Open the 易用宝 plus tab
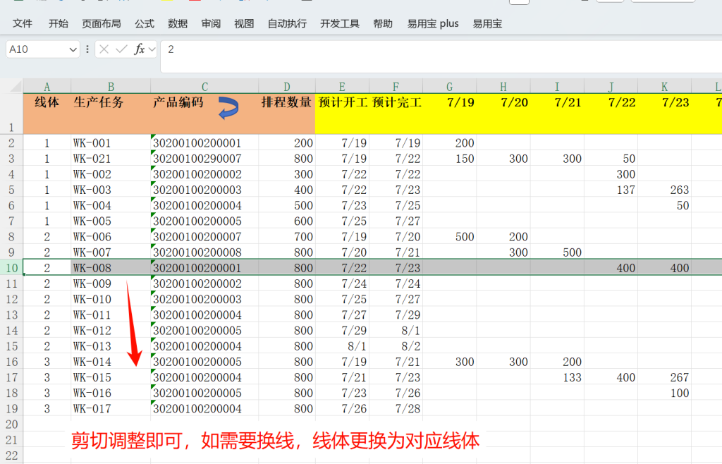 tap(433, 23)
